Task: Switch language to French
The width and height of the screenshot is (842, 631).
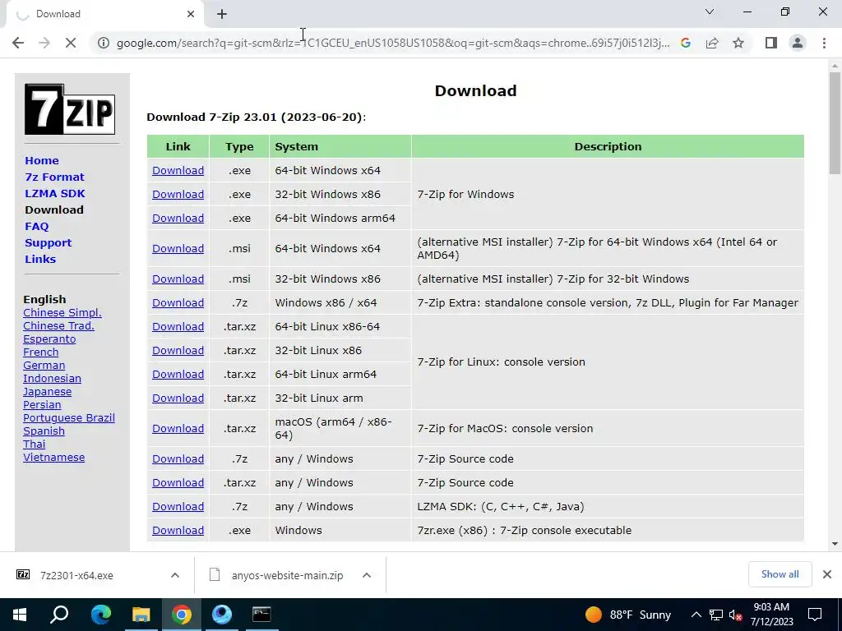Action: click(x=41, y=352)
